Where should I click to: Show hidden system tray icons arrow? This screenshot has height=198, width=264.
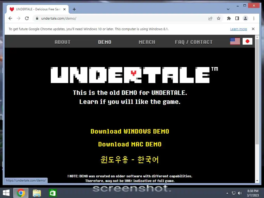(x=227, y=193)
